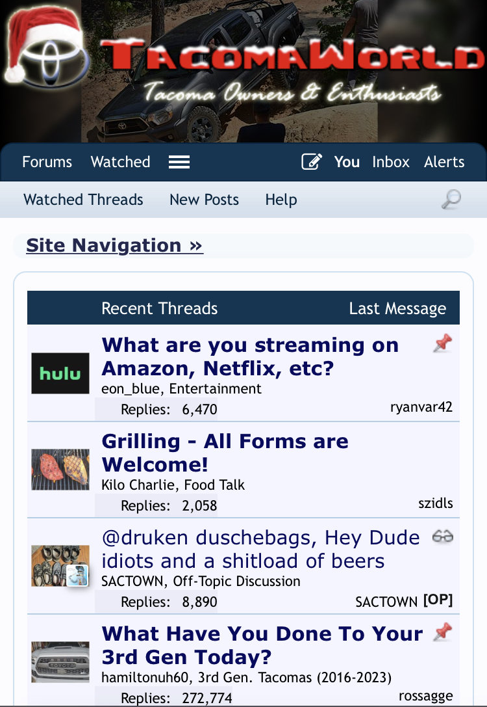487x707 pixels.
Task: Click the TacomaWorld banner logo text
Action: coord(292,55)
